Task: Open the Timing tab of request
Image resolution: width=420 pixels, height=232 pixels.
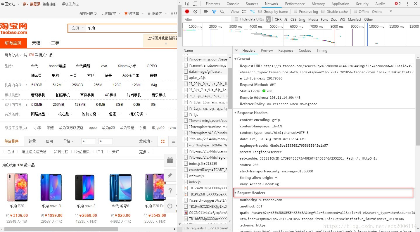Action: pos(322,50)
